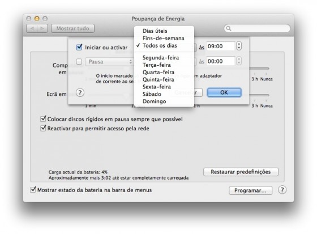Image resolution: width=317 pixels, height=234 pixels.
Task: Click the 09:00 start time field
Action: tap(221, 46)
